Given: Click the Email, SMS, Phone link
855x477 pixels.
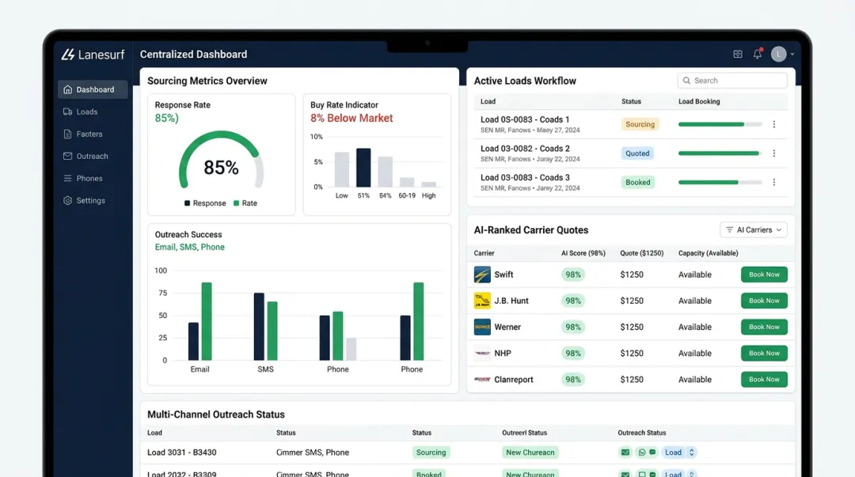Looking at the screenshot, I should (x=190, y=247).
